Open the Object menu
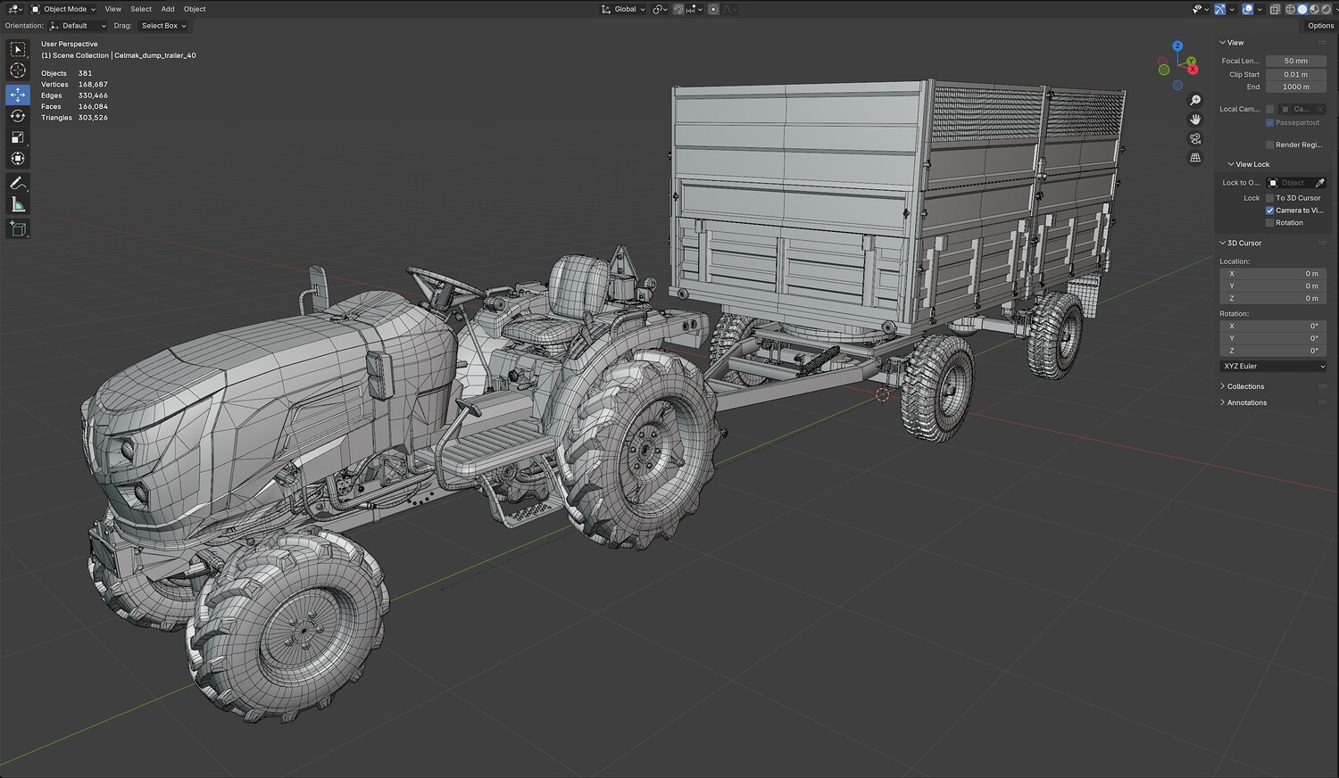Image resolution: width=1339 pixels, height=778 pixels. click(195, 9)
